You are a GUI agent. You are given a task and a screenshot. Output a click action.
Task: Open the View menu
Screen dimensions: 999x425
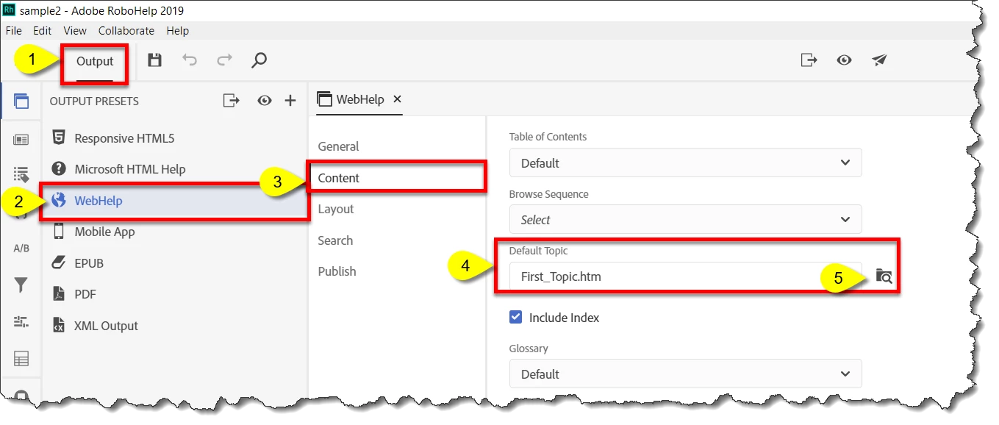pos(75,30)
